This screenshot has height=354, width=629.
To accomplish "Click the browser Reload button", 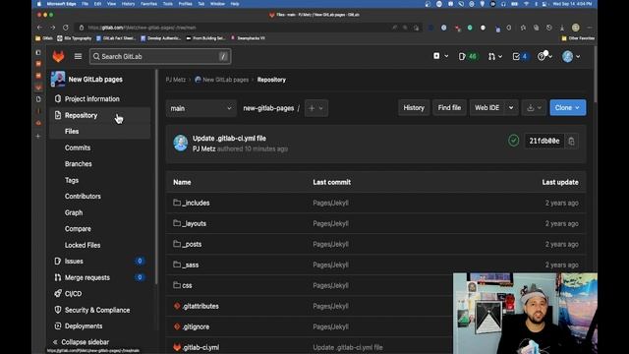I will point(66,28).
